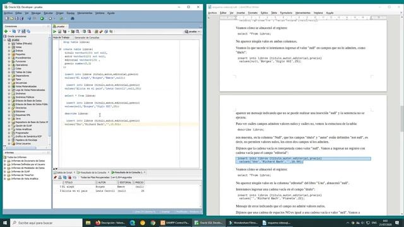Sort by the AUTOR column header
This screenshot has height=227, width=404.
click(x=107, y=182)
